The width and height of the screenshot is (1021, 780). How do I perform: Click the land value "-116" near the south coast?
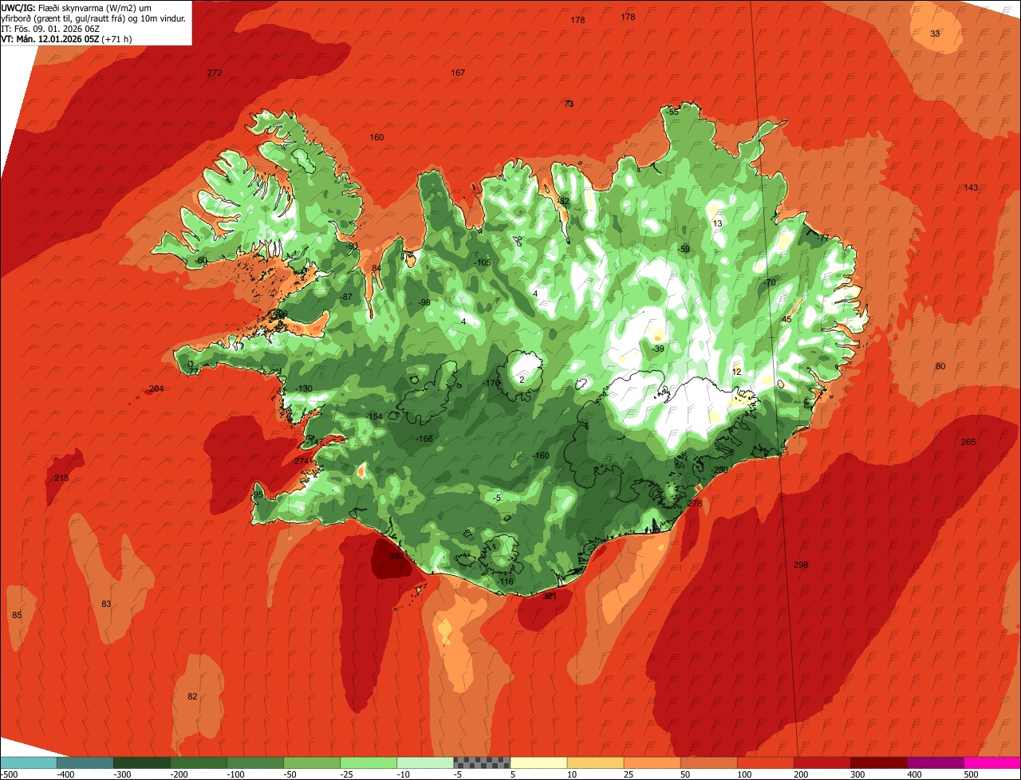coord(505,581)
